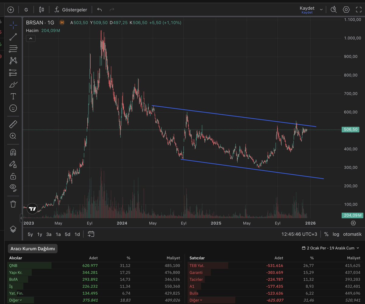Image resolution: width=365 pixels, height=304 pixels.
Task: Expand the Kaydet dropdown arrow
Action: click(x=321, y=10)
